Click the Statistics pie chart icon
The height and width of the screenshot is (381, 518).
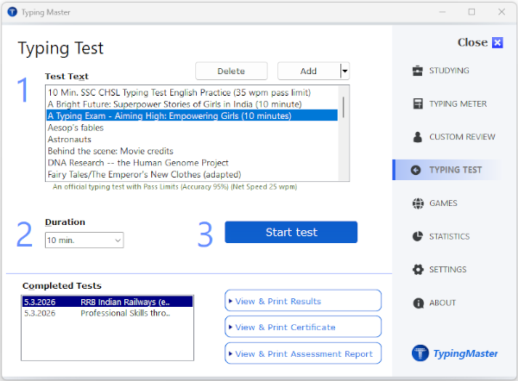click(x=418, y=236)
